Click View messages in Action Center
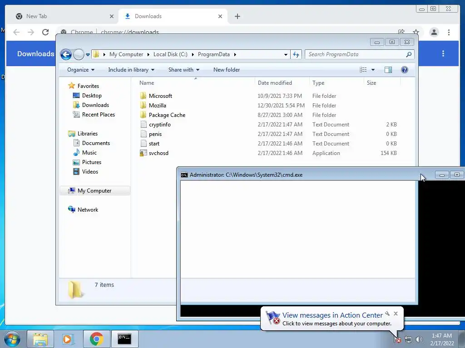Screen dimensions: 465x348 pos(332,315)
